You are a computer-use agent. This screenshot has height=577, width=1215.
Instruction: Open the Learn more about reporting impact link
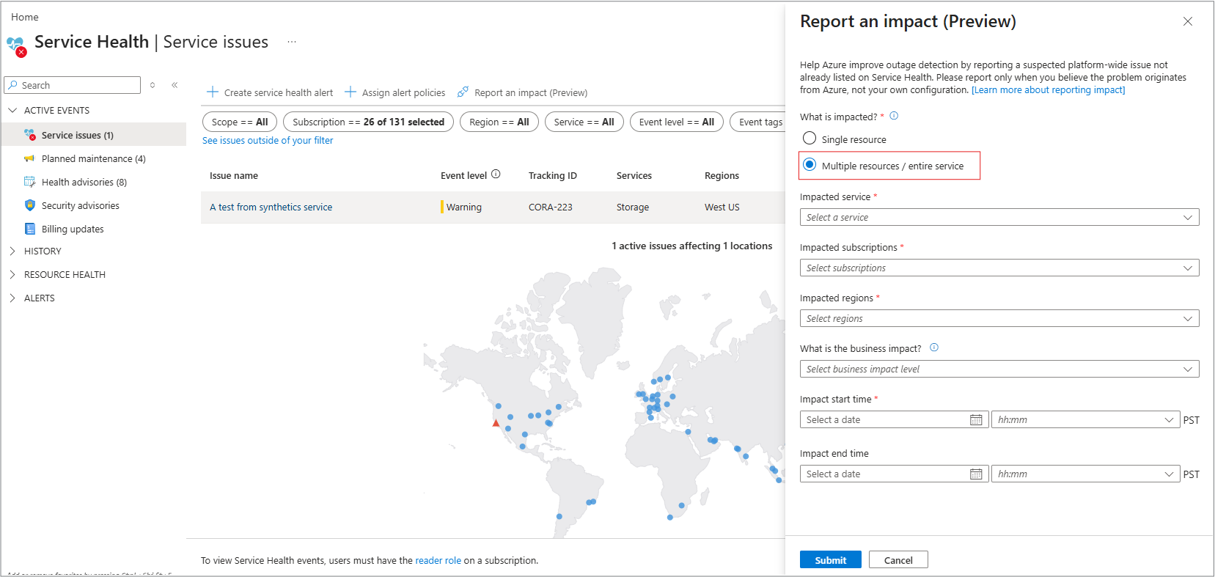pos(1048,90)
